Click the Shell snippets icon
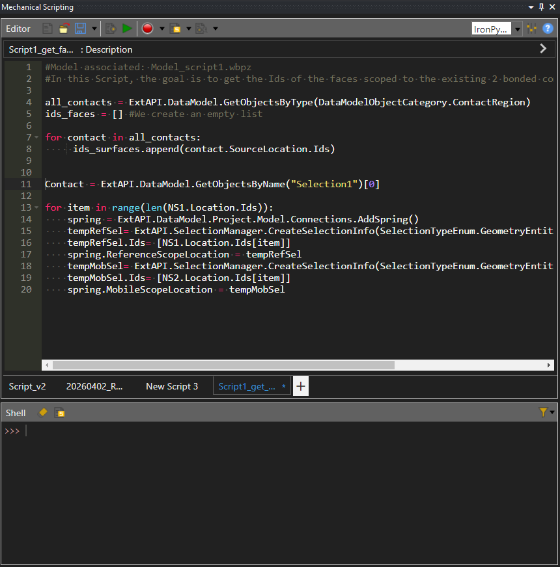Image resolution: width=560 pixels, height=567 pixels. click(59, 413)
